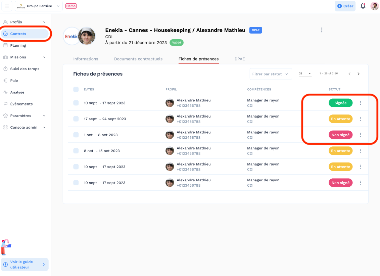
Task: Click the avatar in the 1 oct - 8 oct row
Action: 170,135
